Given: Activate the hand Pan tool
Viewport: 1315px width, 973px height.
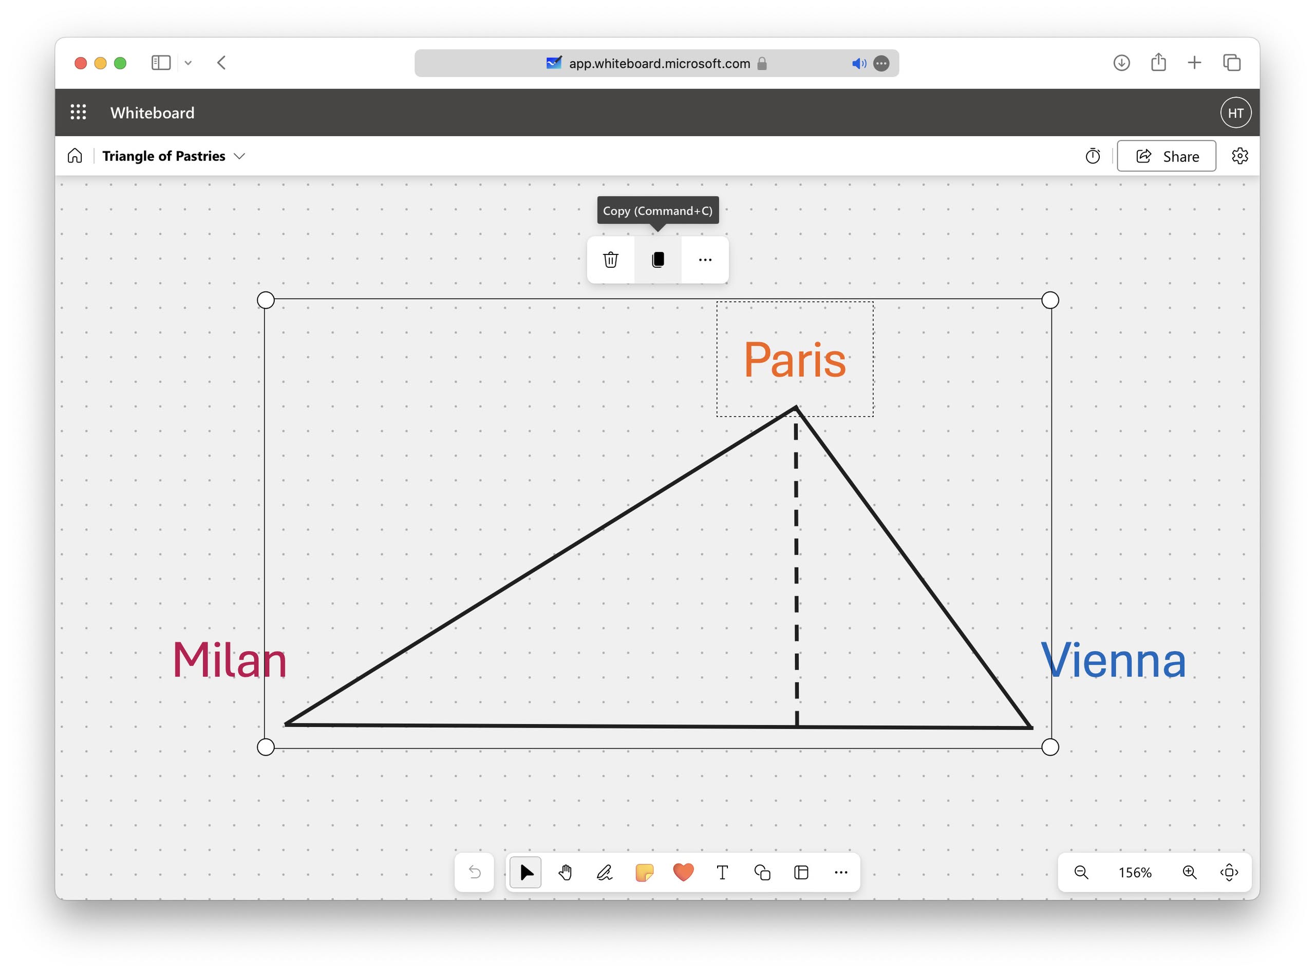Looking at the screenshot, I should click(x=565, y=872).
